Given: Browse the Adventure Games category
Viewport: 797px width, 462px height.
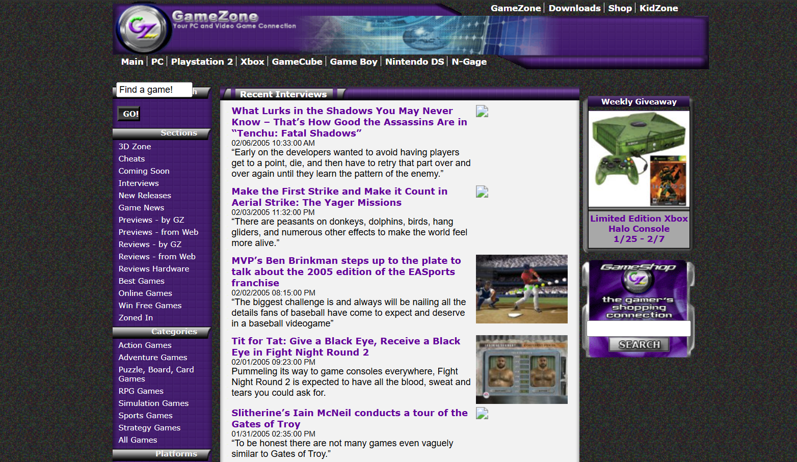Looking at the screenshot, I should tap(153, 358).
